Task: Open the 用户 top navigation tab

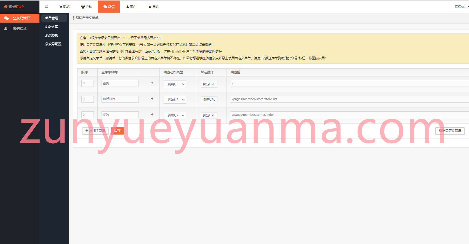Action: [x=131, y=7]
